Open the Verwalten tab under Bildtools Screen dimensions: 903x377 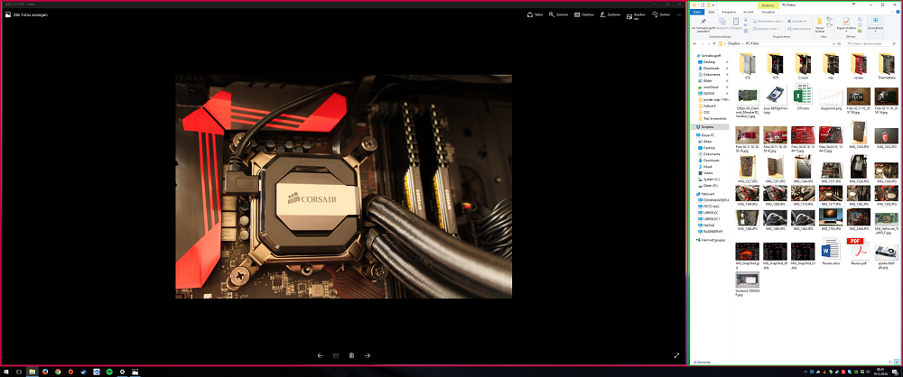pos(768,12)
